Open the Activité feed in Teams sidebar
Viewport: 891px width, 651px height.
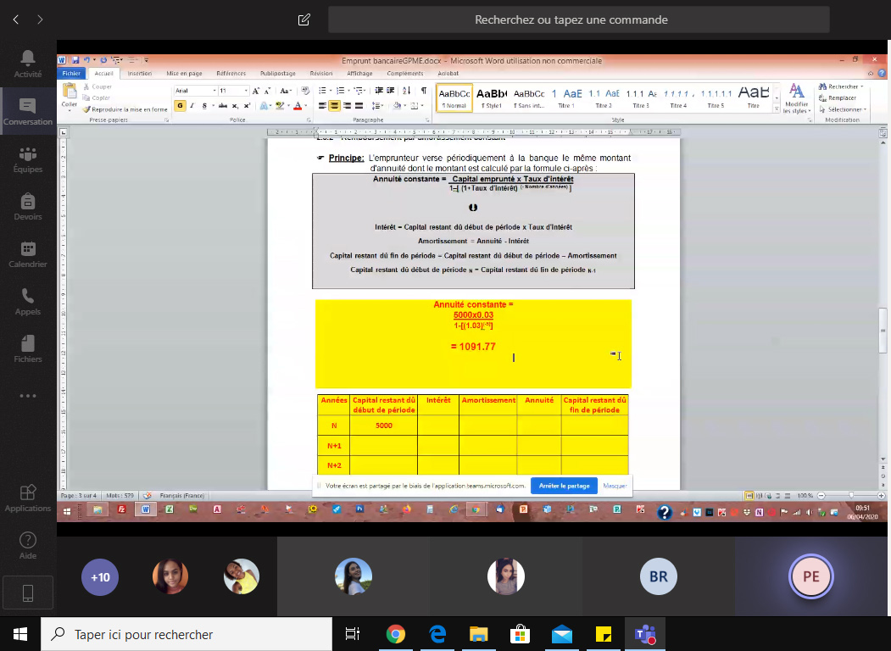click(28, 64)
